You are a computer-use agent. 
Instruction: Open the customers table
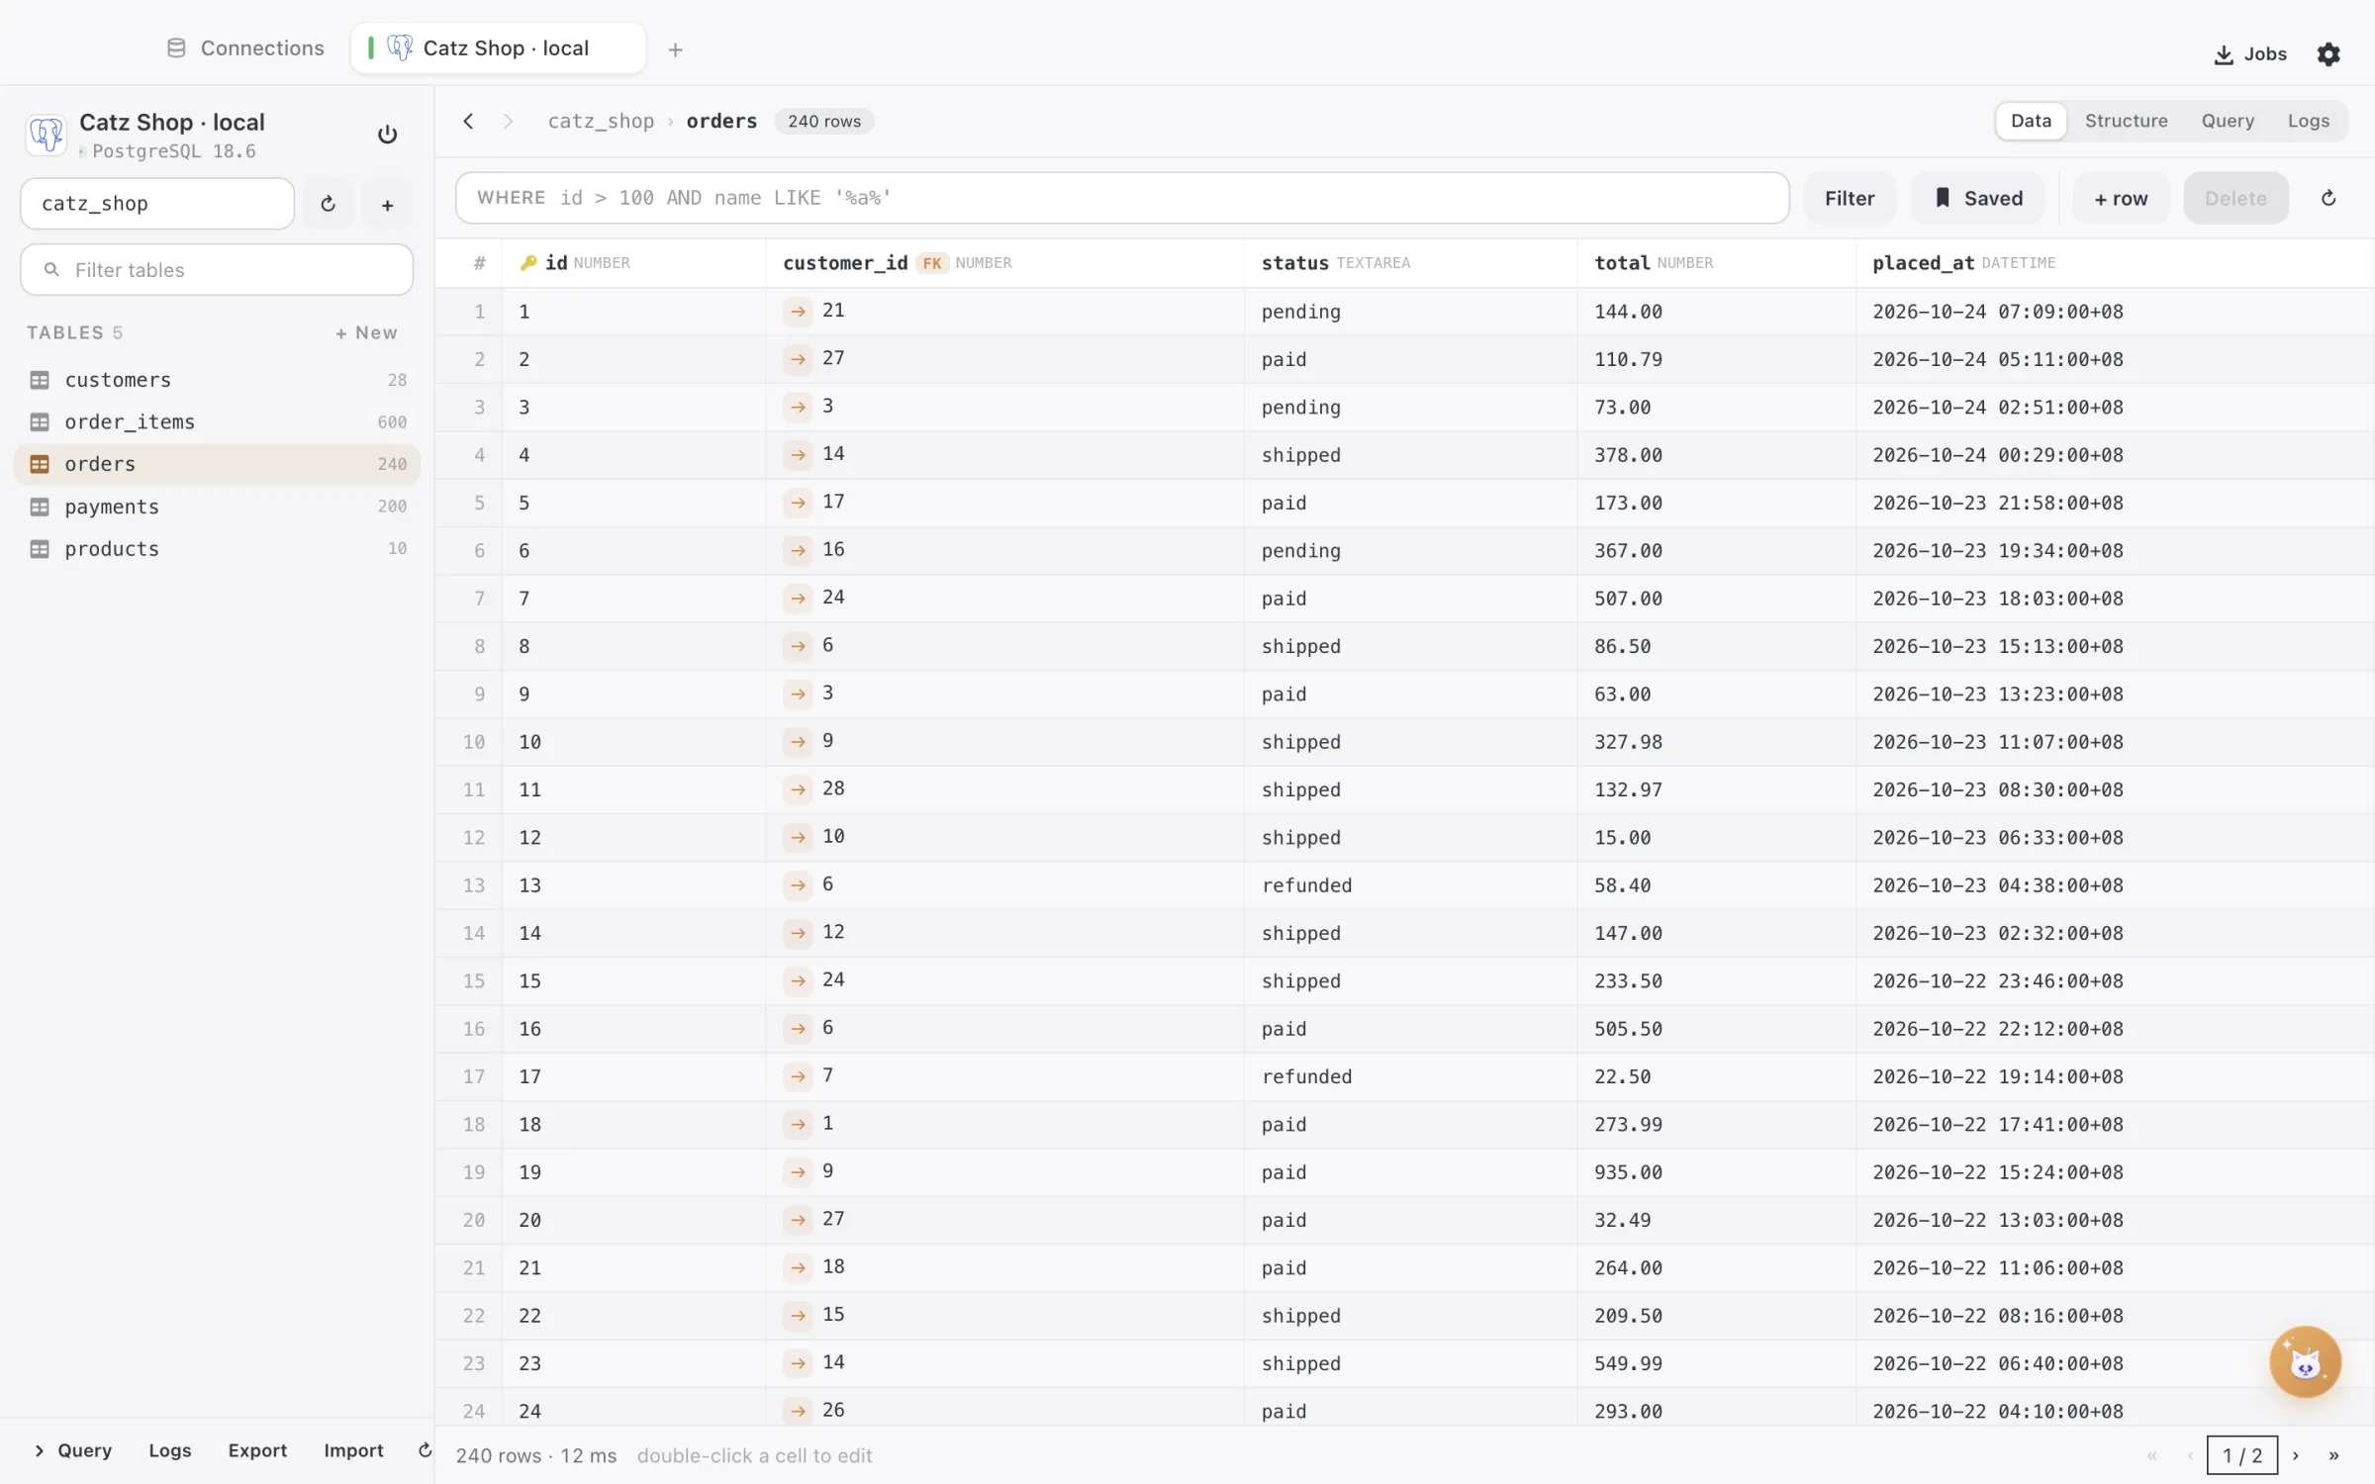coord(217,380)
